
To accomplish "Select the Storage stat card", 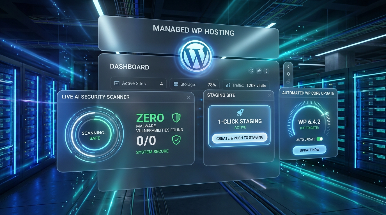I will click(195, 84).
